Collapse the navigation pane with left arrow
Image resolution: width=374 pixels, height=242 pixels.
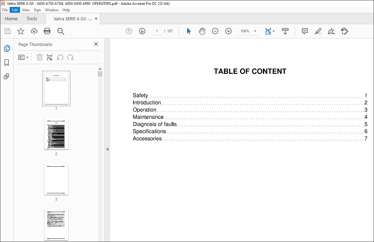click(x=107, y=149)
